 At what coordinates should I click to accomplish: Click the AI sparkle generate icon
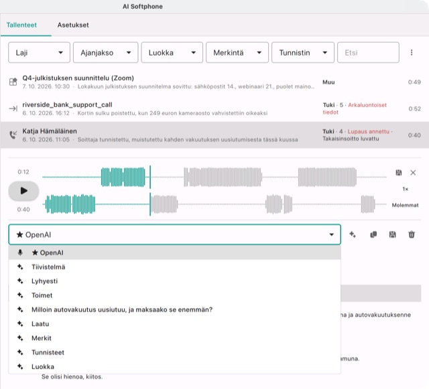pyautogui.click(x=353, y=234)
